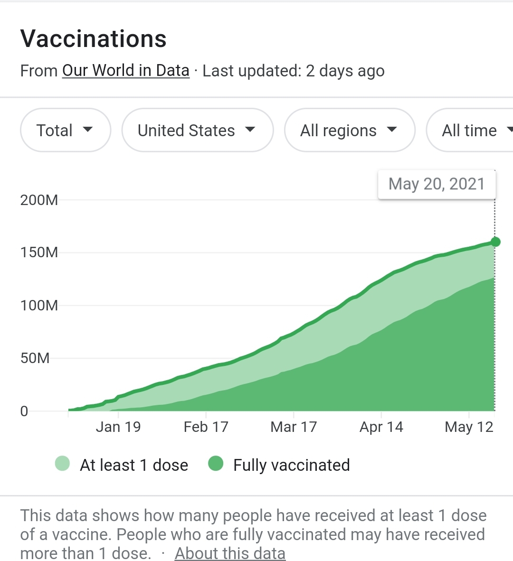Select the Jan 19 axis label

(118, 427)
